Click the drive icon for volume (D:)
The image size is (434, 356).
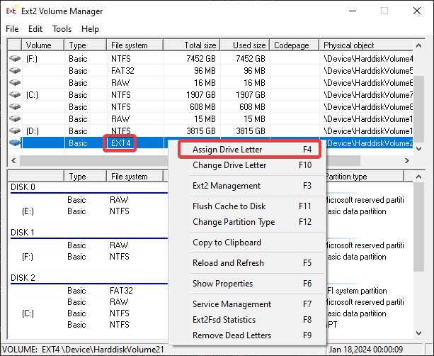click(x=15, y=131)
